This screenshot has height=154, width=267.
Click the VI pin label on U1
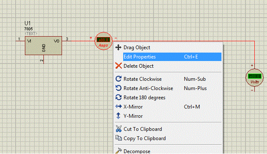pos(29,41)
